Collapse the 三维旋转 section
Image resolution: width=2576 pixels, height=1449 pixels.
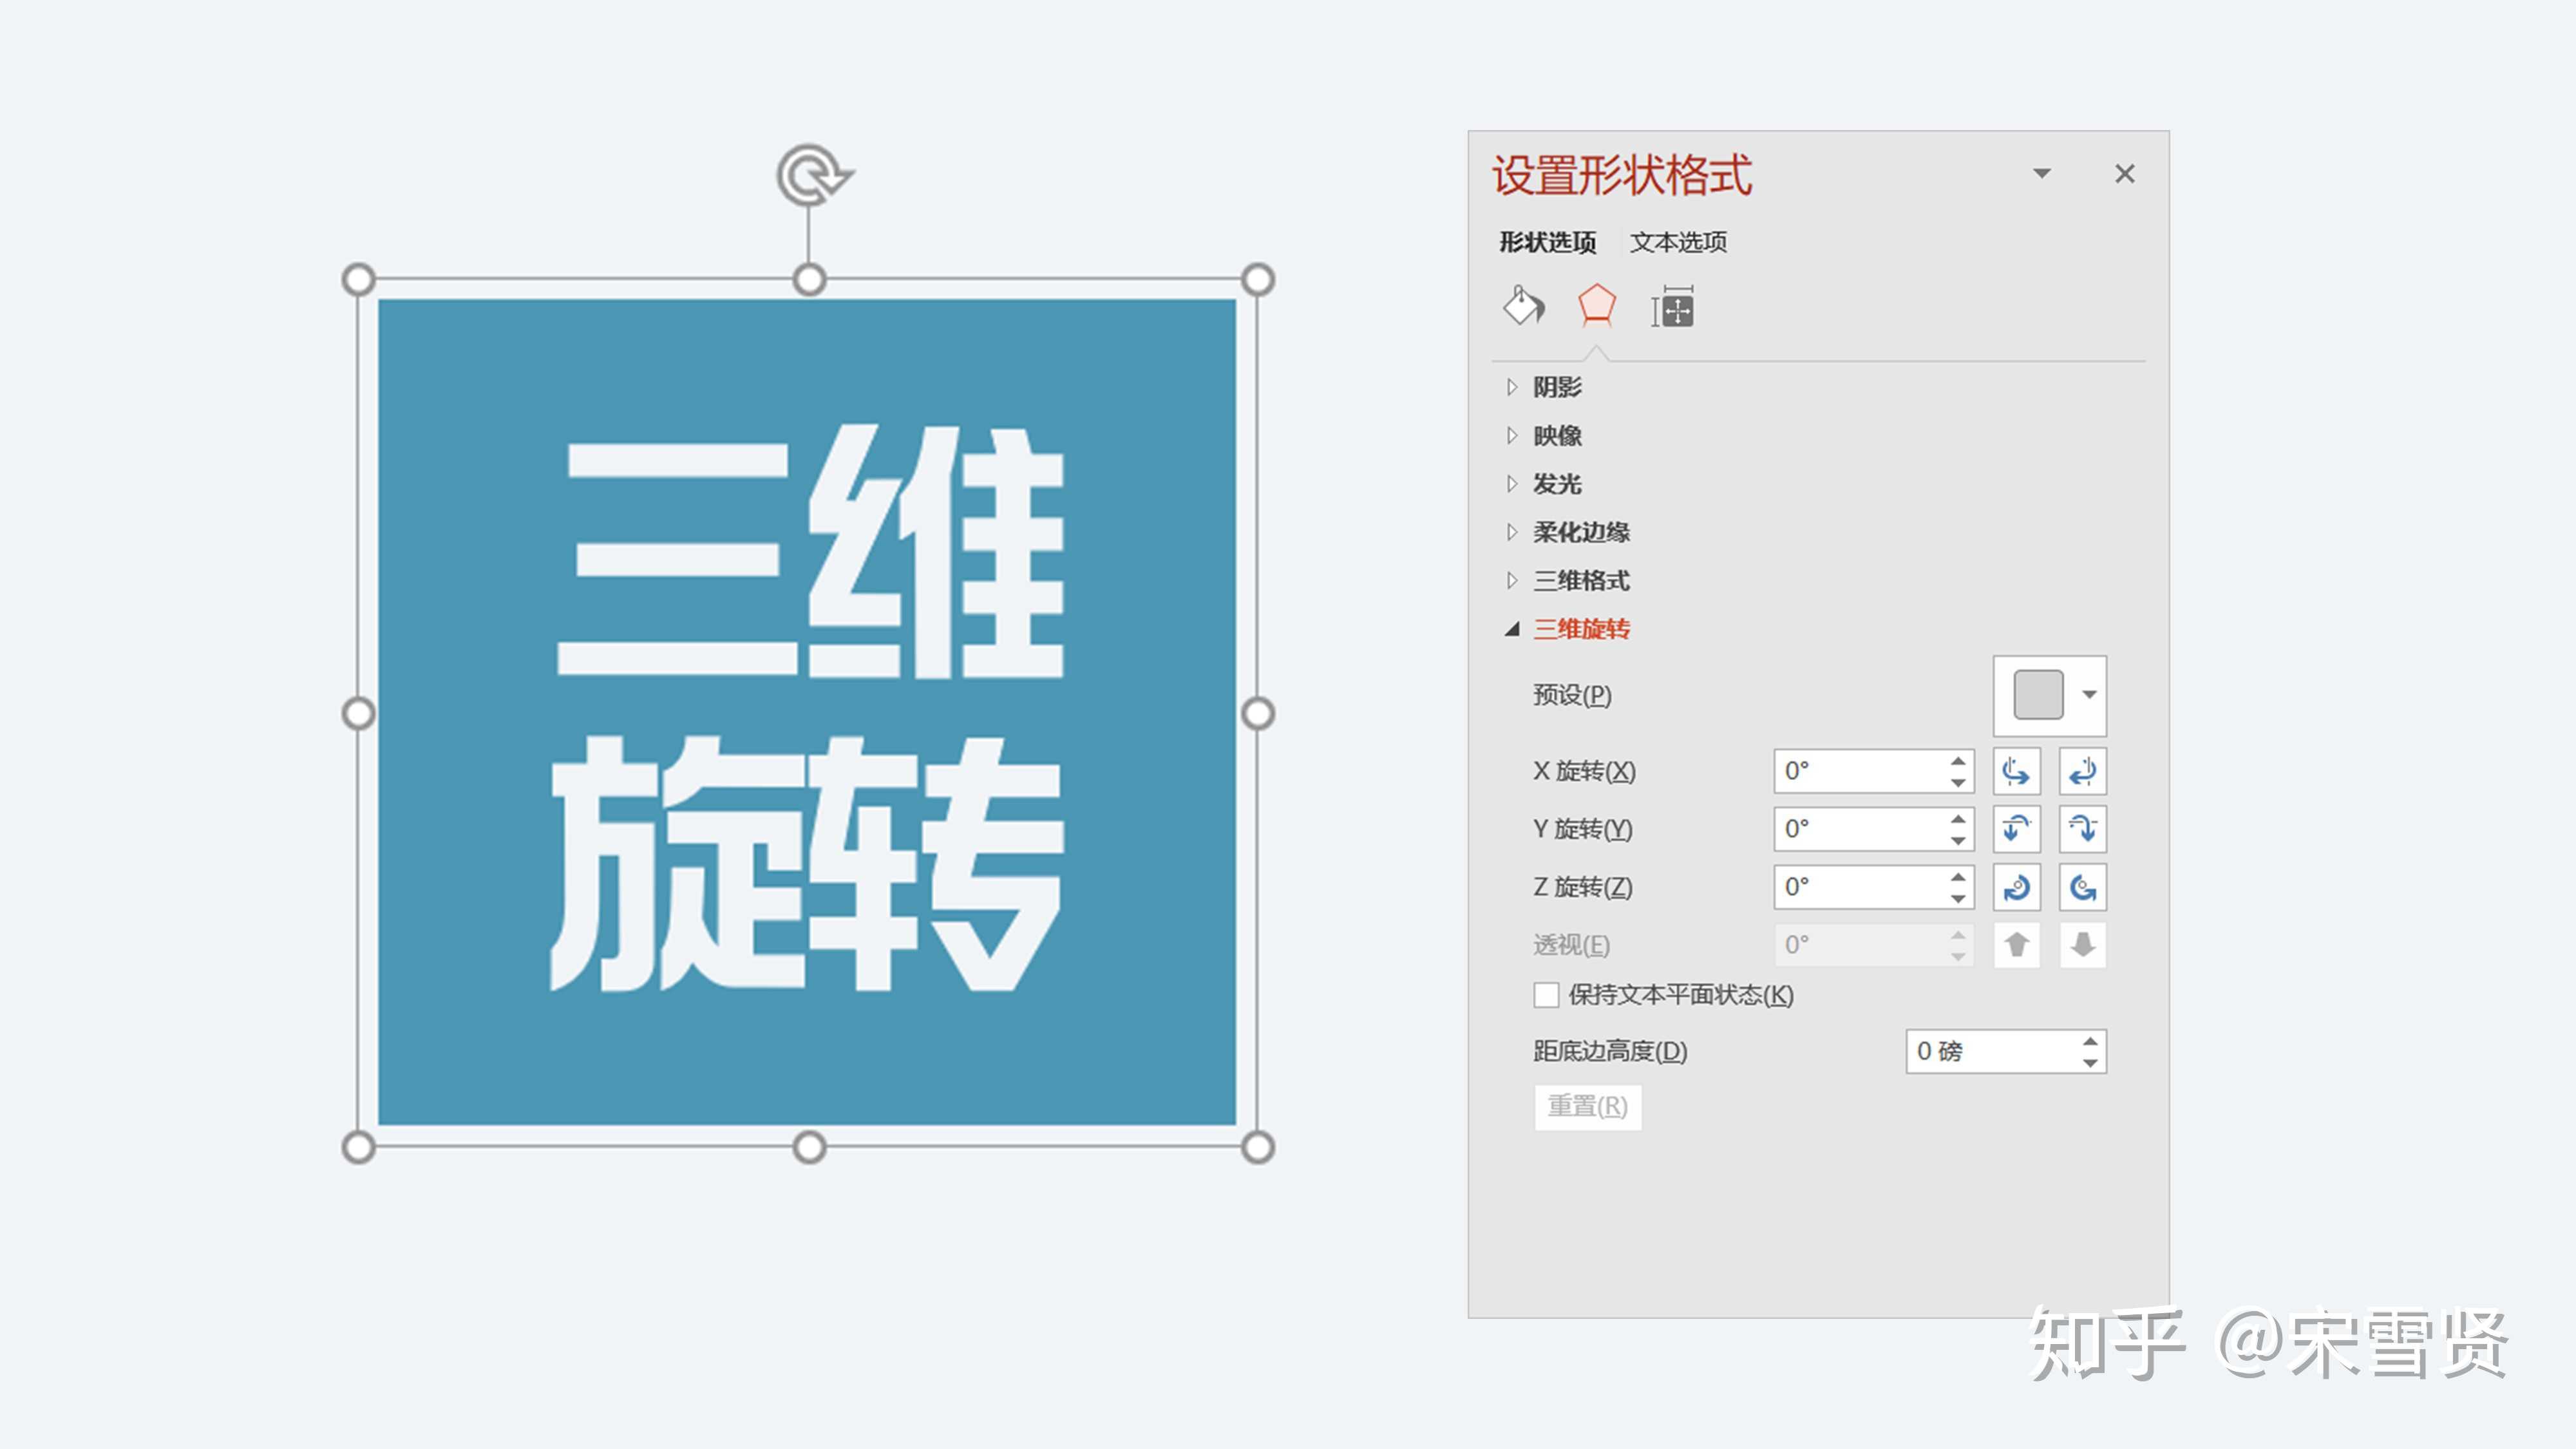click(x=1568, y=628)
